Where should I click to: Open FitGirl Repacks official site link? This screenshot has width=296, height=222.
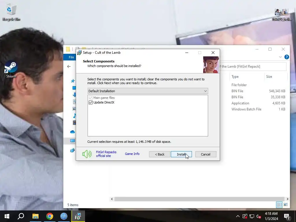tap(106, 154)
